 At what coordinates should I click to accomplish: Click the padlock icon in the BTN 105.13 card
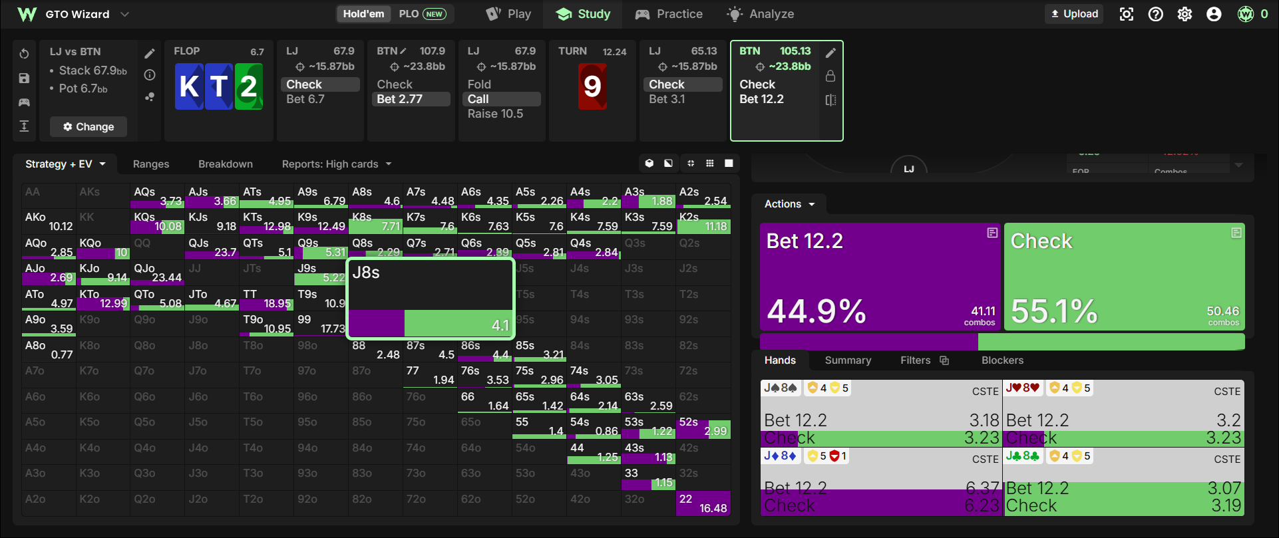[x=830, y=76]
